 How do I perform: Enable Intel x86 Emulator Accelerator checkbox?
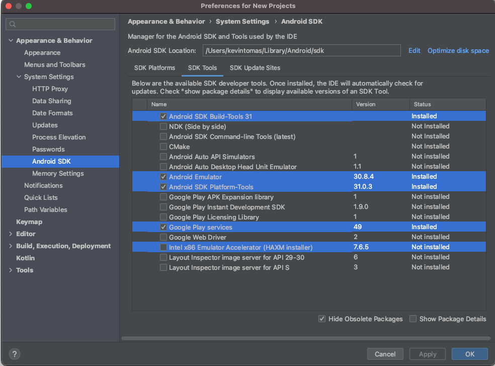[163, 247]
